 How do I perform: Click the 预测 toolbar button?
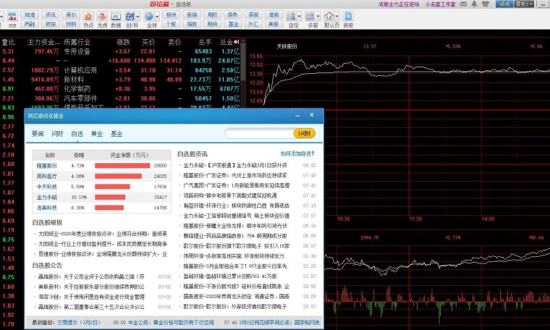71,24
